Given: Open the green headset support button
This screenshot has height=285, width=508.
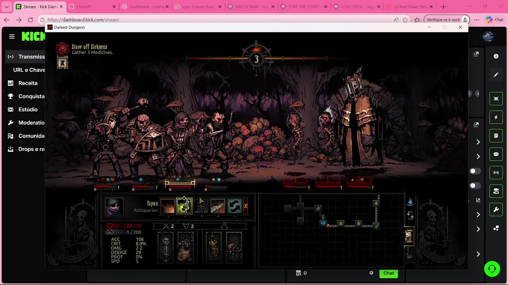Looking at the screenshot, I should [x=492, y=269].
